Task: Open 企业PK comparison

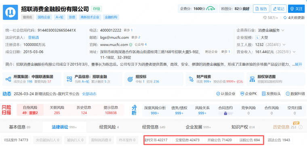Action: point(248,94)
